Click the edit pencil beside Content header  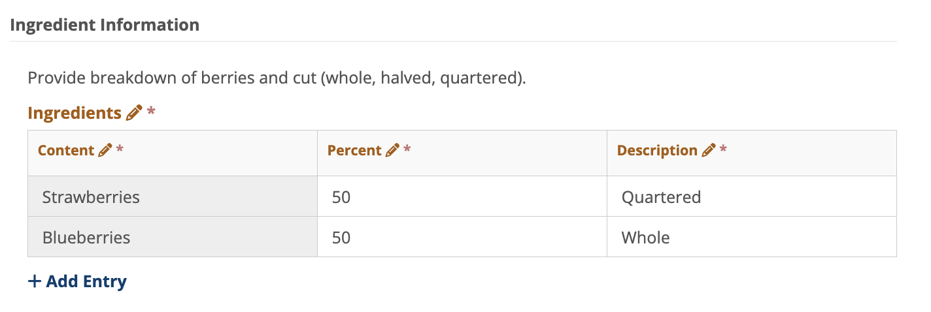pyautogui.click(x=105, y=151)
